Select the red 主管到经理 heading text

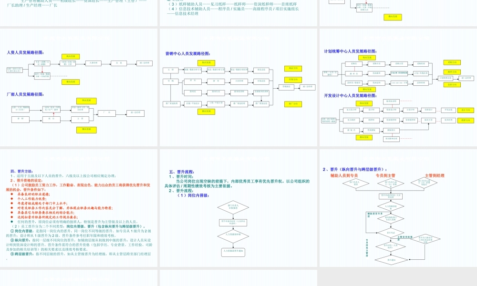[435, 175]
